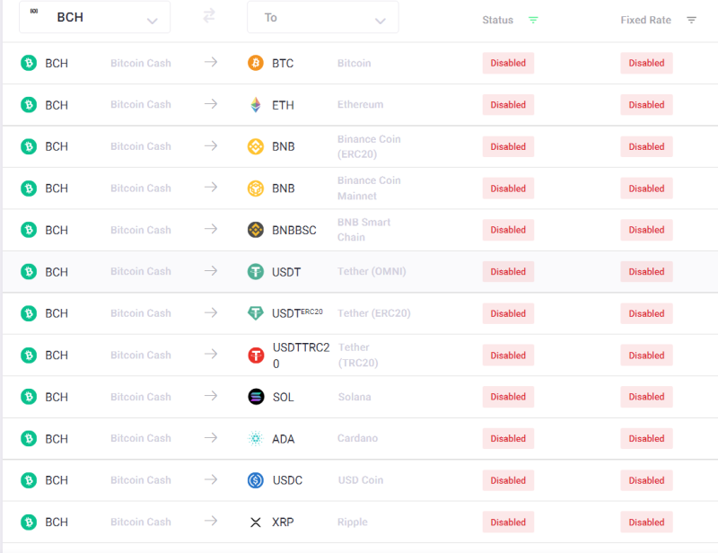
Task: Click the Status filter icon
Action: click(533, 20)
